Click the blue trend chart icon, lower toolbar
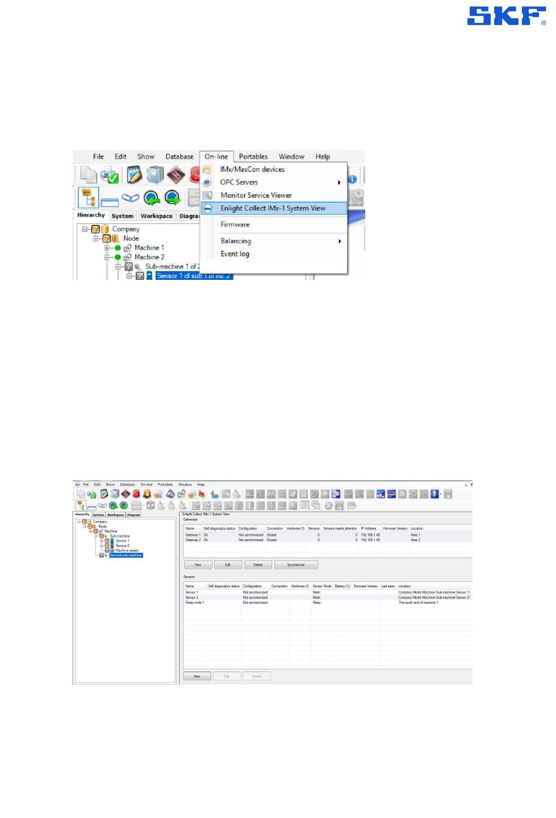Viewport: 556px width, 818px height. click(381, 494)
